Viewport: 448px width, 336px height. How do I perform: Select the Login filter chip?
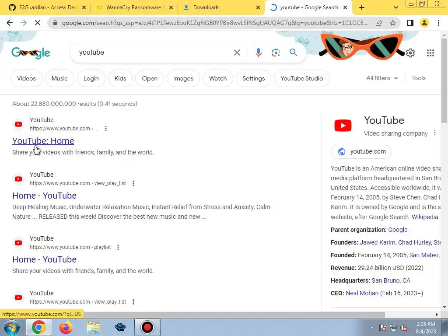coord(91,78)
